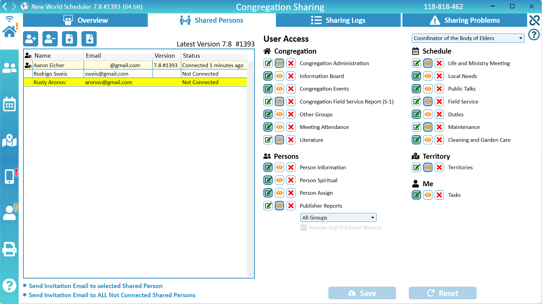Click the add shared person icon

click(x=31, y=39)
